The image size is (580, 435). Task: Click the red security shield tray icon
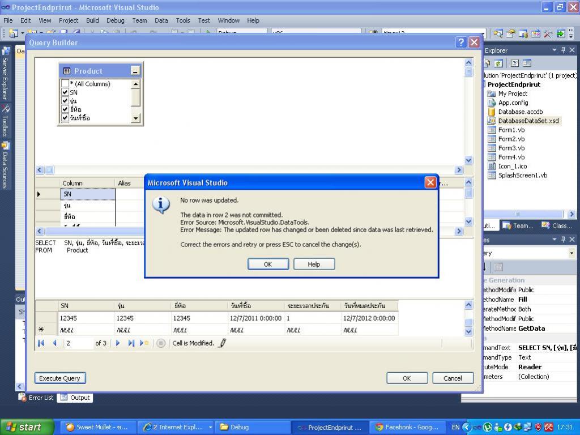[x=538, y=427]
